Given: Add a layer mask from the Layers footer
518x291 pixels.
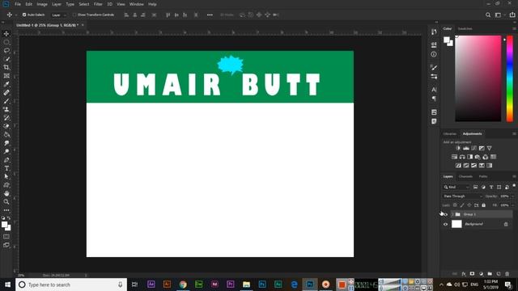Looking at the screenshot, I should [x=472, y=274].
